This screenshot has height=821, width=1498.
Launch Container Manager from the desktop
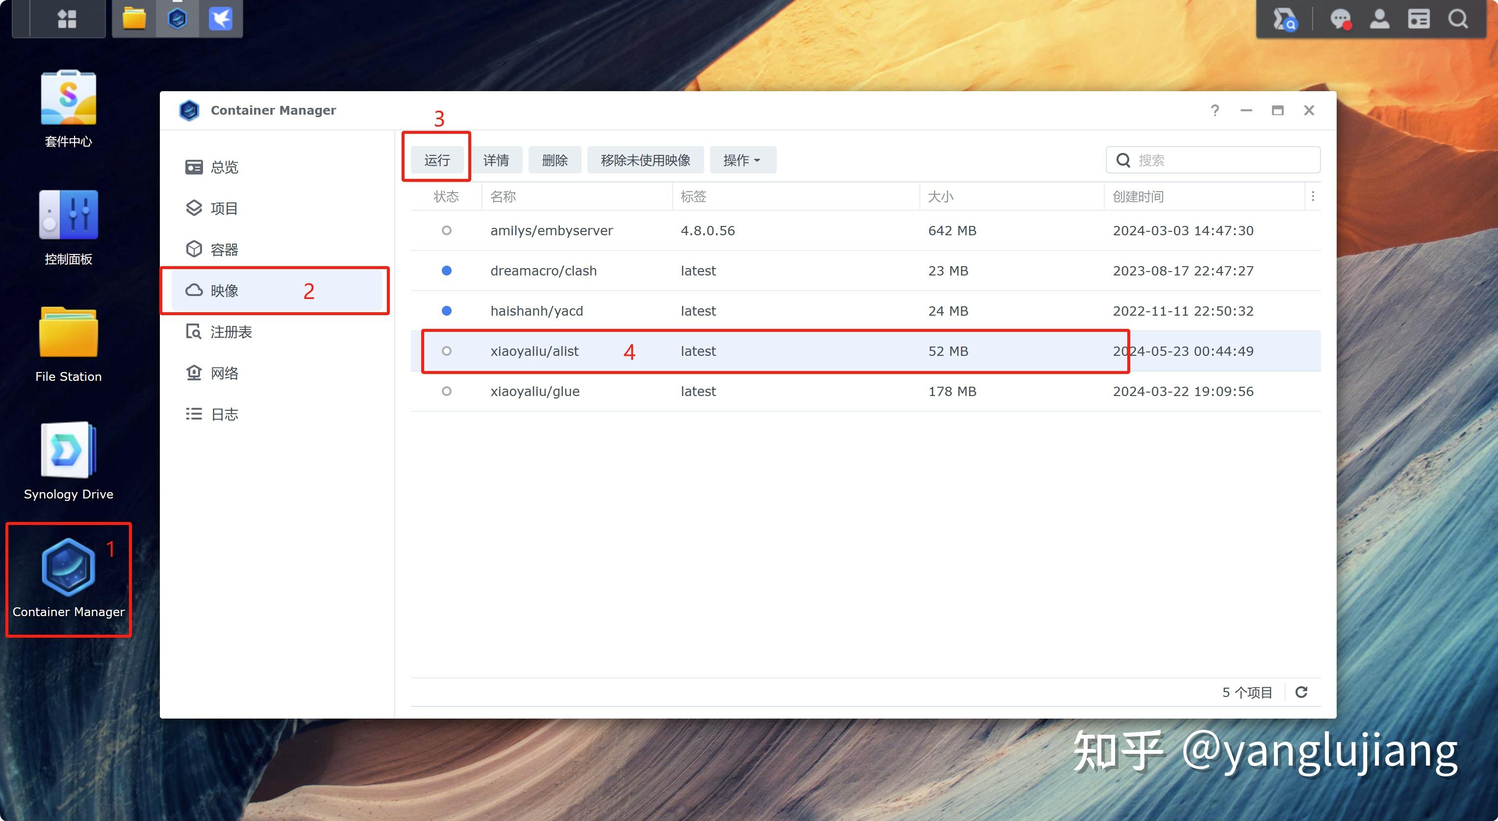68,567
